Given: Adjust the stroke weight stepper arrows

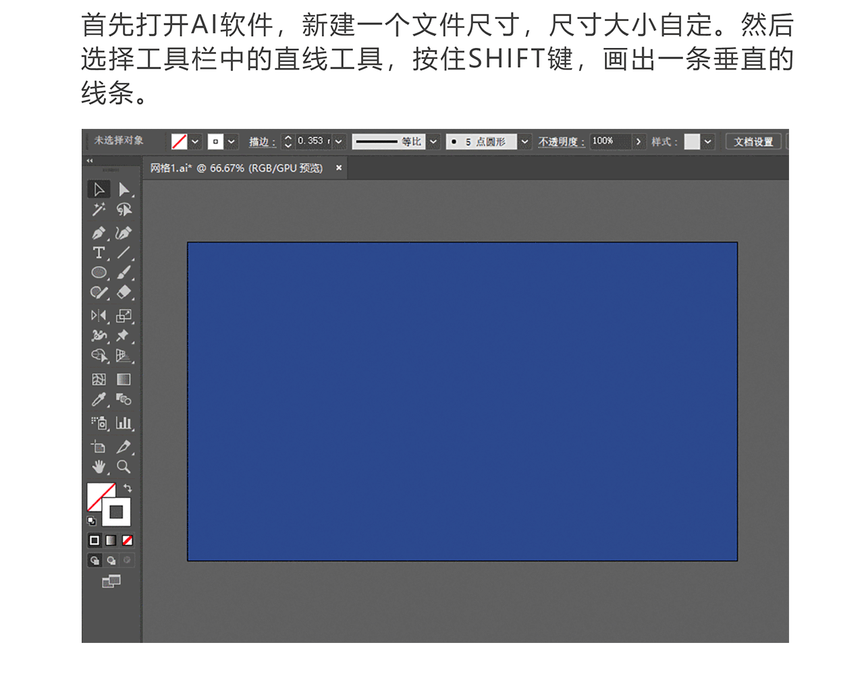Looking at the screenshot, I should pyautogui.click(x=288, y=142).
